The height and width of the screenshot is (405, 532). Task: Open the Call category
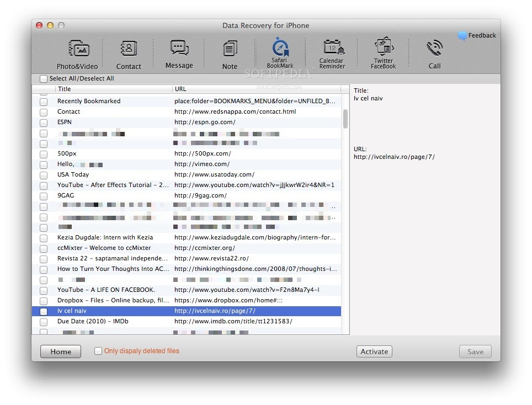pyautogui.click(x=435, y=54)
